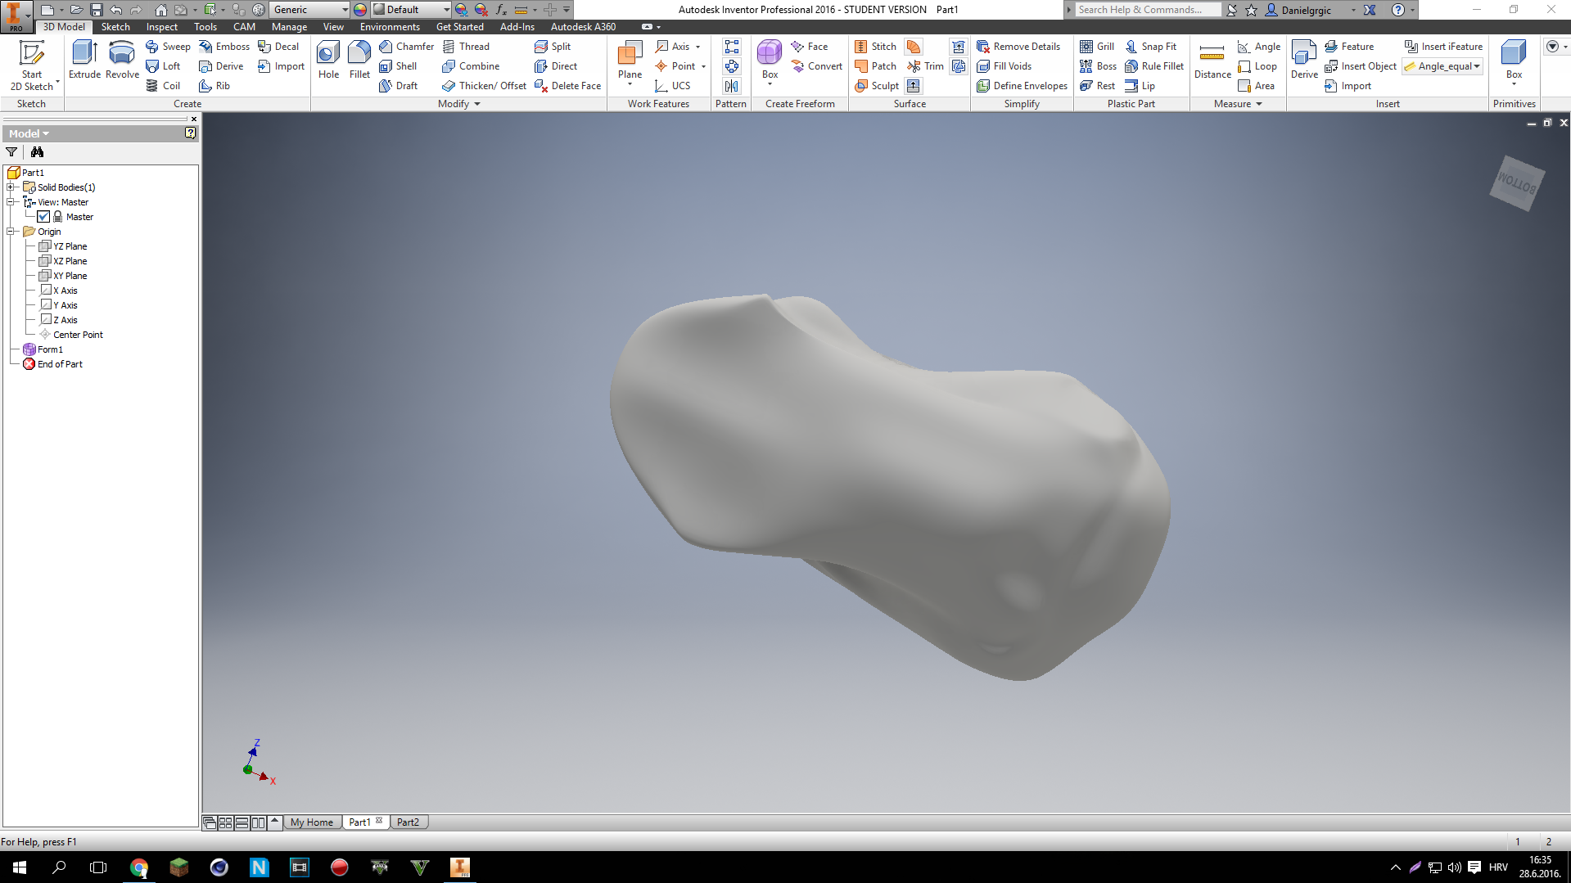Screen dimensions: 1571x883
Task: Click the Search Help & Commands field
Action: coord(1147,10)
